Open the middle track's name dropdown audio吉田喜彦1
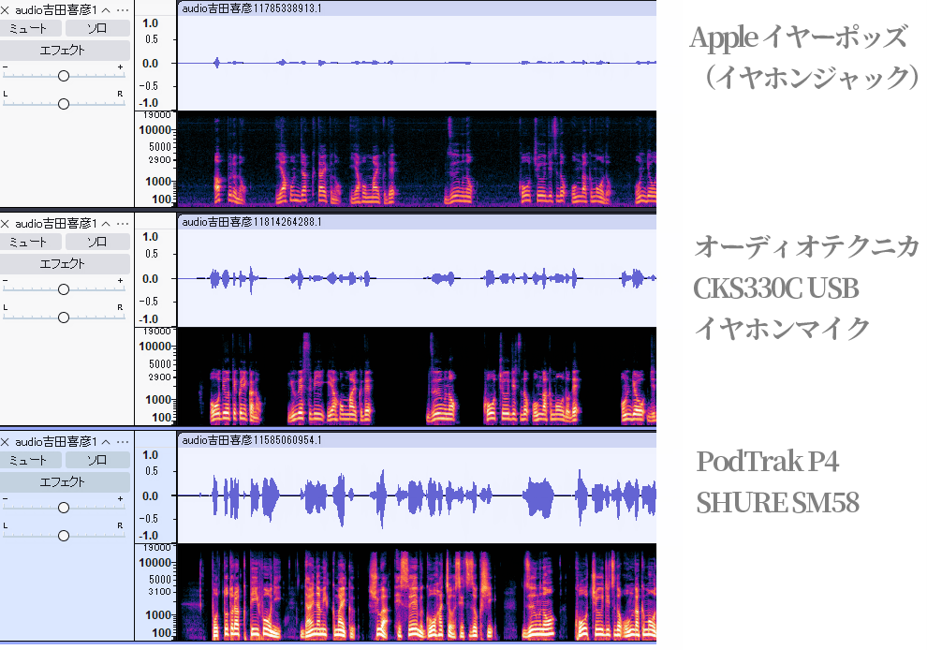The image size is (927, 650). (55, 224)
